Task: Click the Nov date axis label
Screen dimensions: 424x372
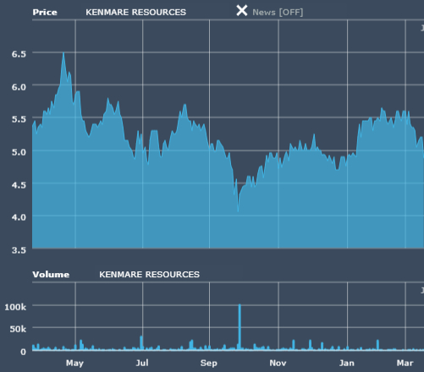Action: click(x=278, y=363)
